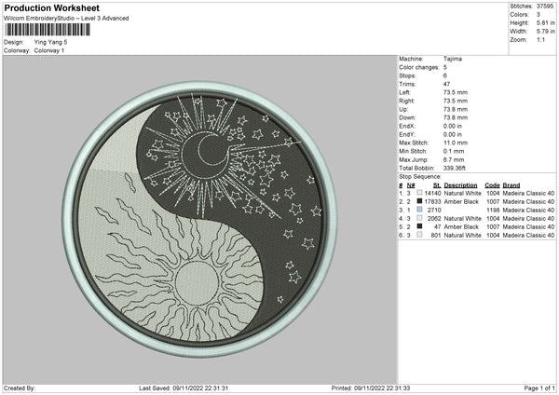Click the Description column header
Viewport: 559px width, 395px height.
[x=469, y=184]
